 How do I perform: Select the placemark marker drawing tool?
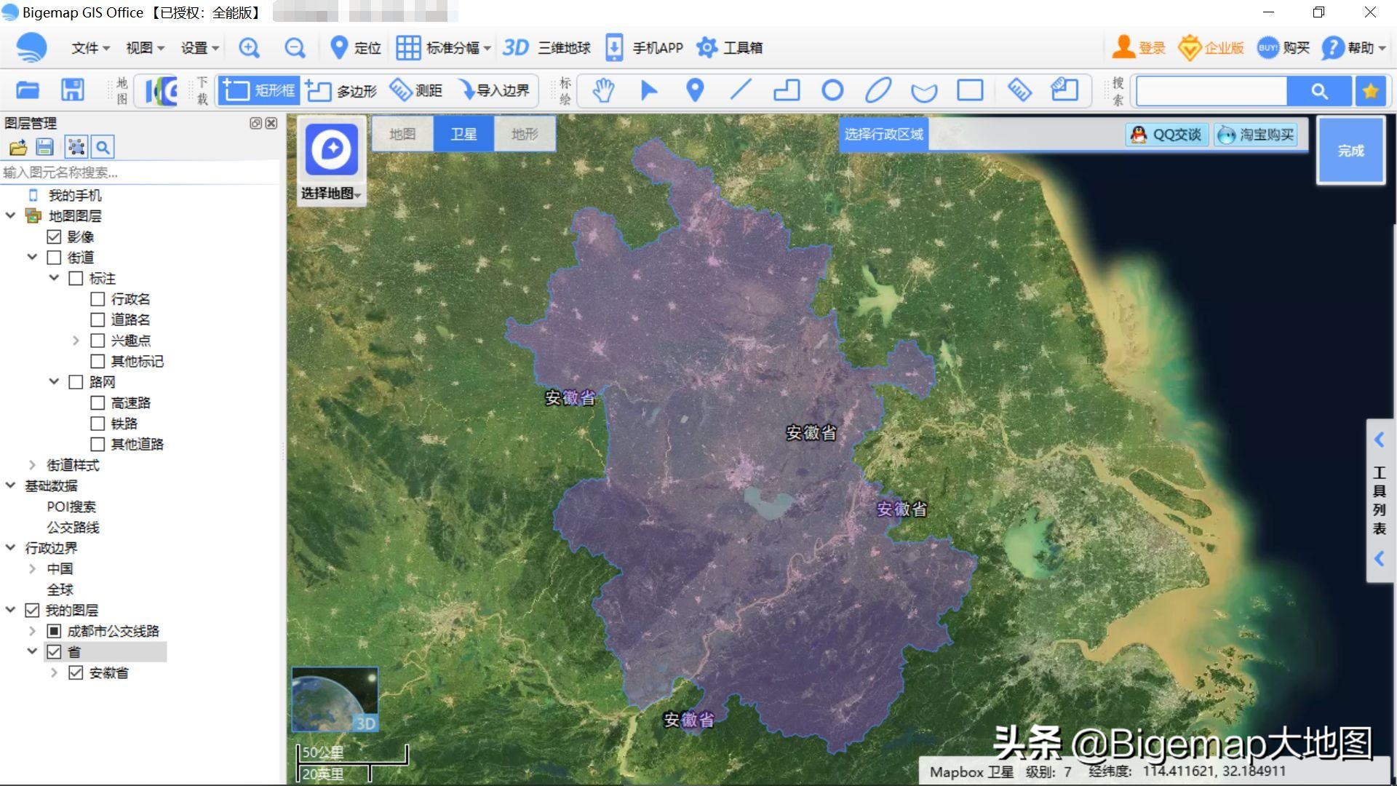click(694, 90)
